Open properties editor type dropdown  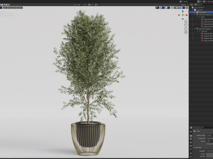192,128
